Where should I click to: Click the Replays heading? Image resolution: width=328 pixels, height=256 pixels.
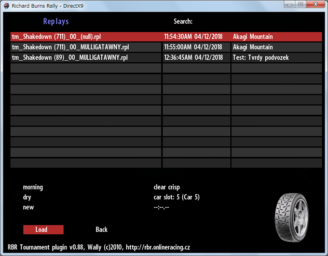click(x=56, y=21)
